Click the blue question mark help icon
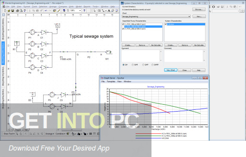The width and height of the screenshot is (246, 157). pyautogui.click(x=84, y=11)
